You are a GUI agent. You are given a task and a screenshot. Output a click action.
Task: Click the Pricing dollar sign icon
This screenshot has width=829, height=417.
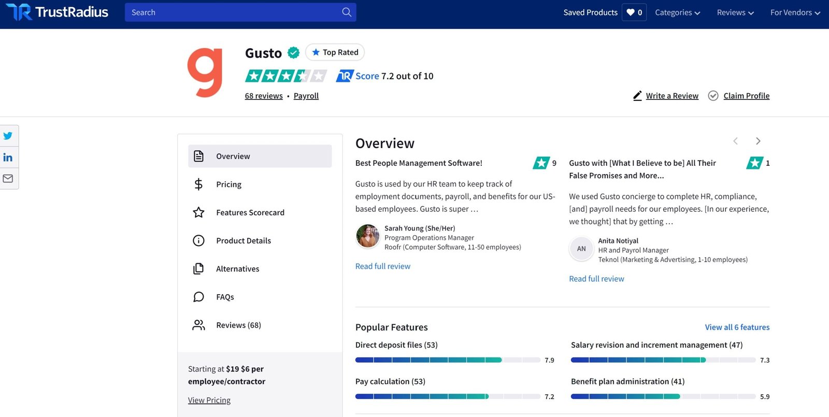pos(198,184)
